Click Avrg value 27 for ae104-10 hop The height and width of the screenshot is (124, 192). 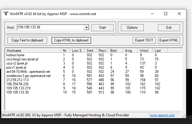click(127, 72)
